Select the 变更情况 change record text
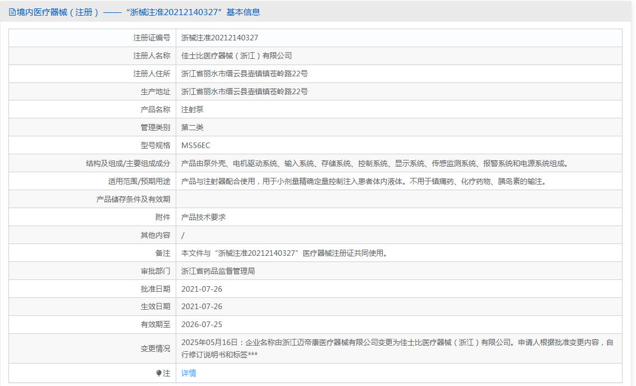This screenshot has height=386, width=636. pos(397,348)
